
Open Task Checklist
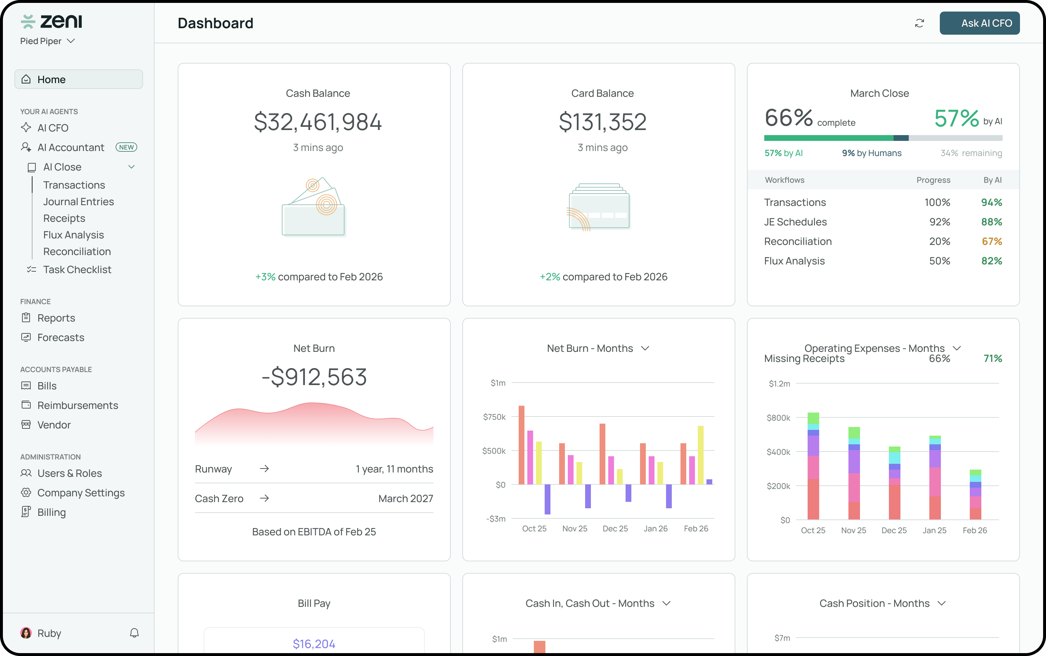tap(77, 270)
